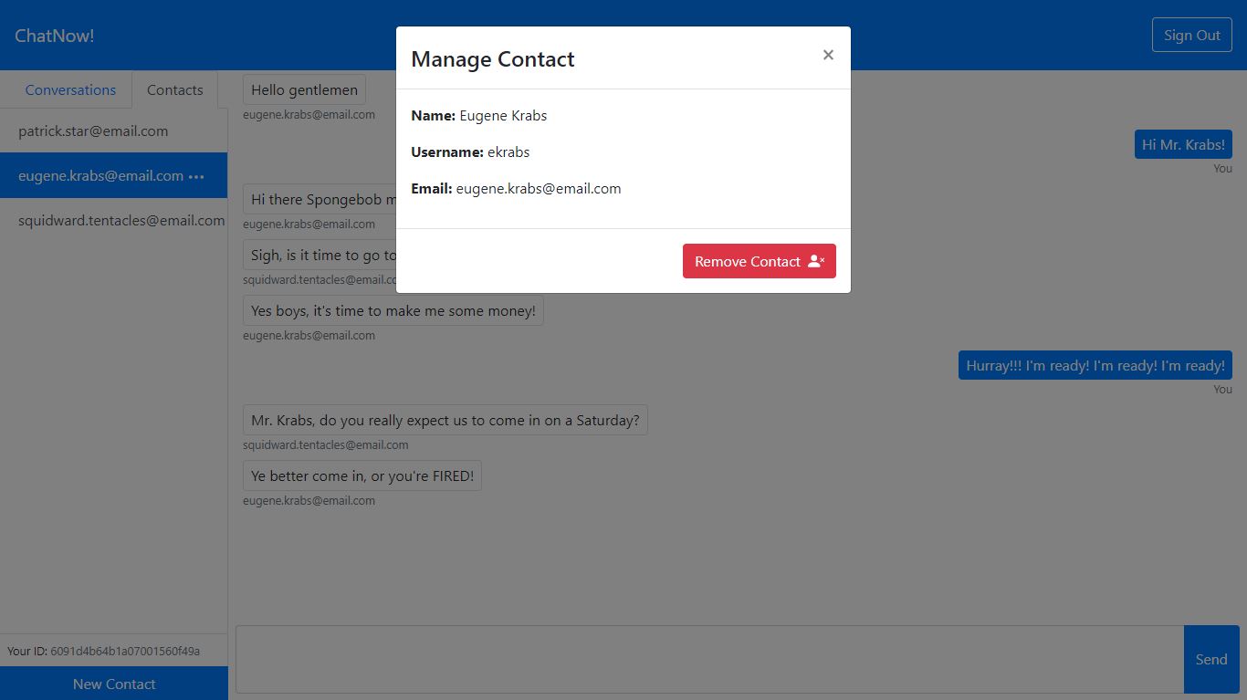Click the 'Hi there Spongebob' message bubble
Screen dimensions: 1247x700
pyautogui.click(x=320, y=199)
